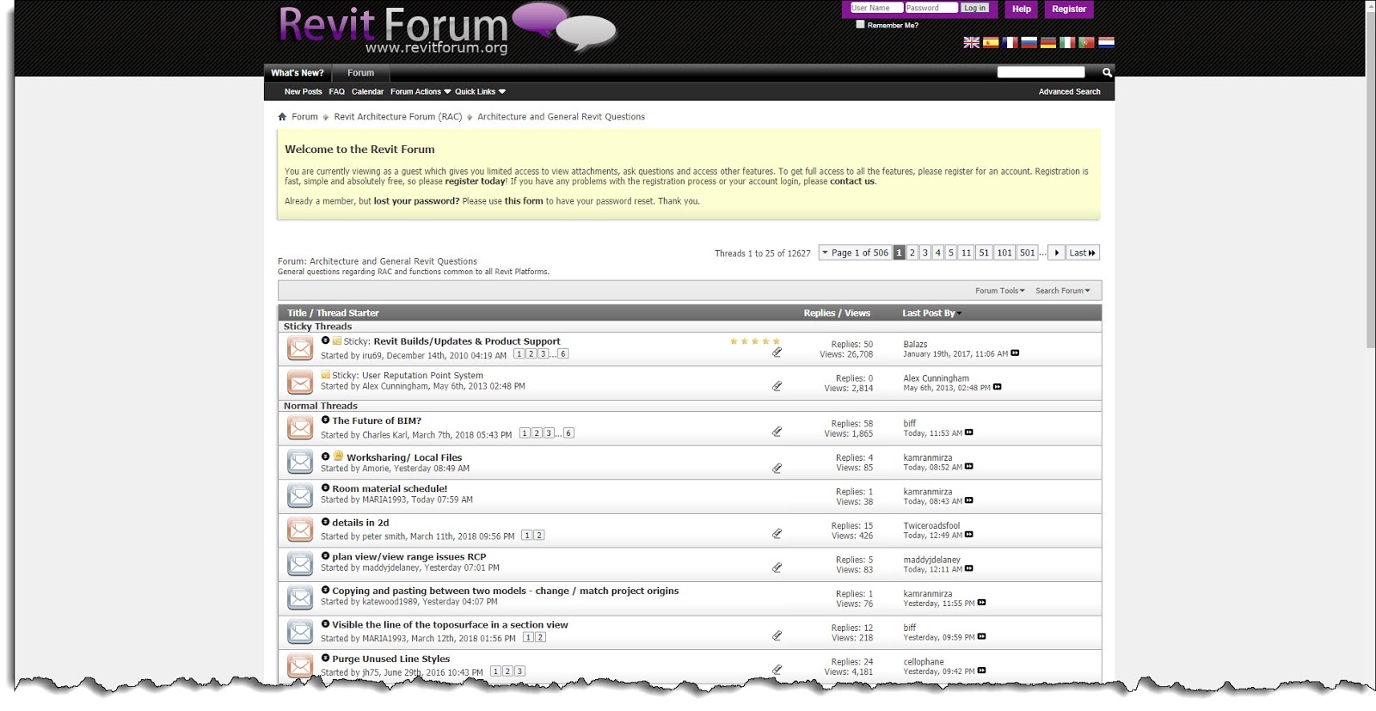Select the Dutch flag icon
This screenshot has height=711, width=1376.
(1106, 42)
